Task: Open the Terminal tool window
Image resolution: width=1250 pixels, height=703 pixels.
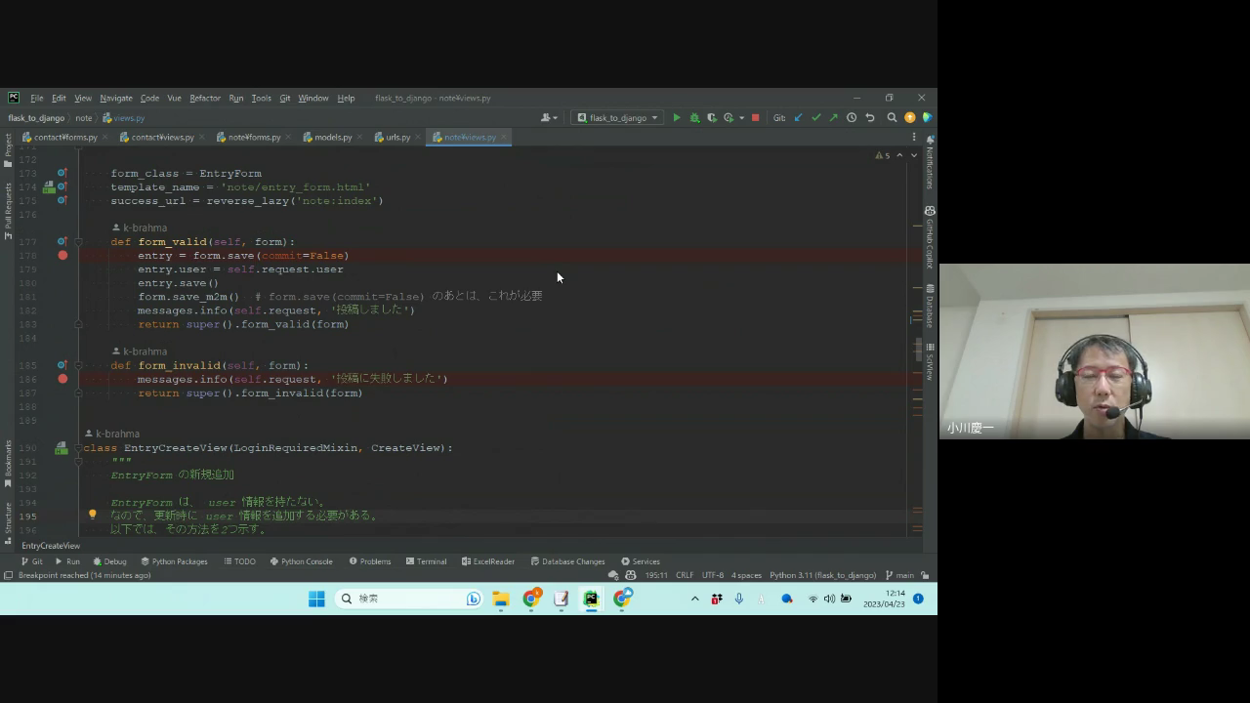Action: (x=426, y=561)
